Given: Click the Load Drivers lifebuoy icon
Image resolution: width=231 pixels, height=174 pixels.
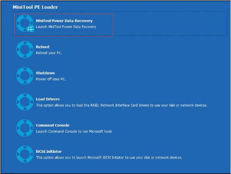Looking at the screenshot, I should [x=25, y=102].
